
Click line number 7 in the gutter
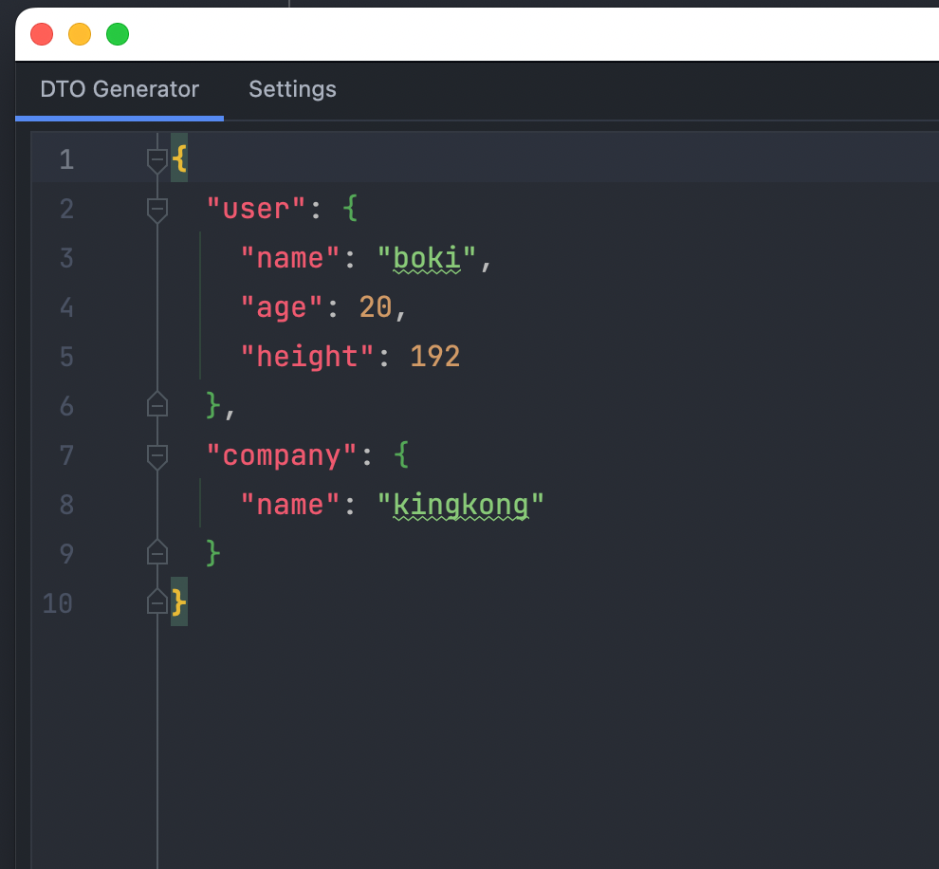[66, 455]
